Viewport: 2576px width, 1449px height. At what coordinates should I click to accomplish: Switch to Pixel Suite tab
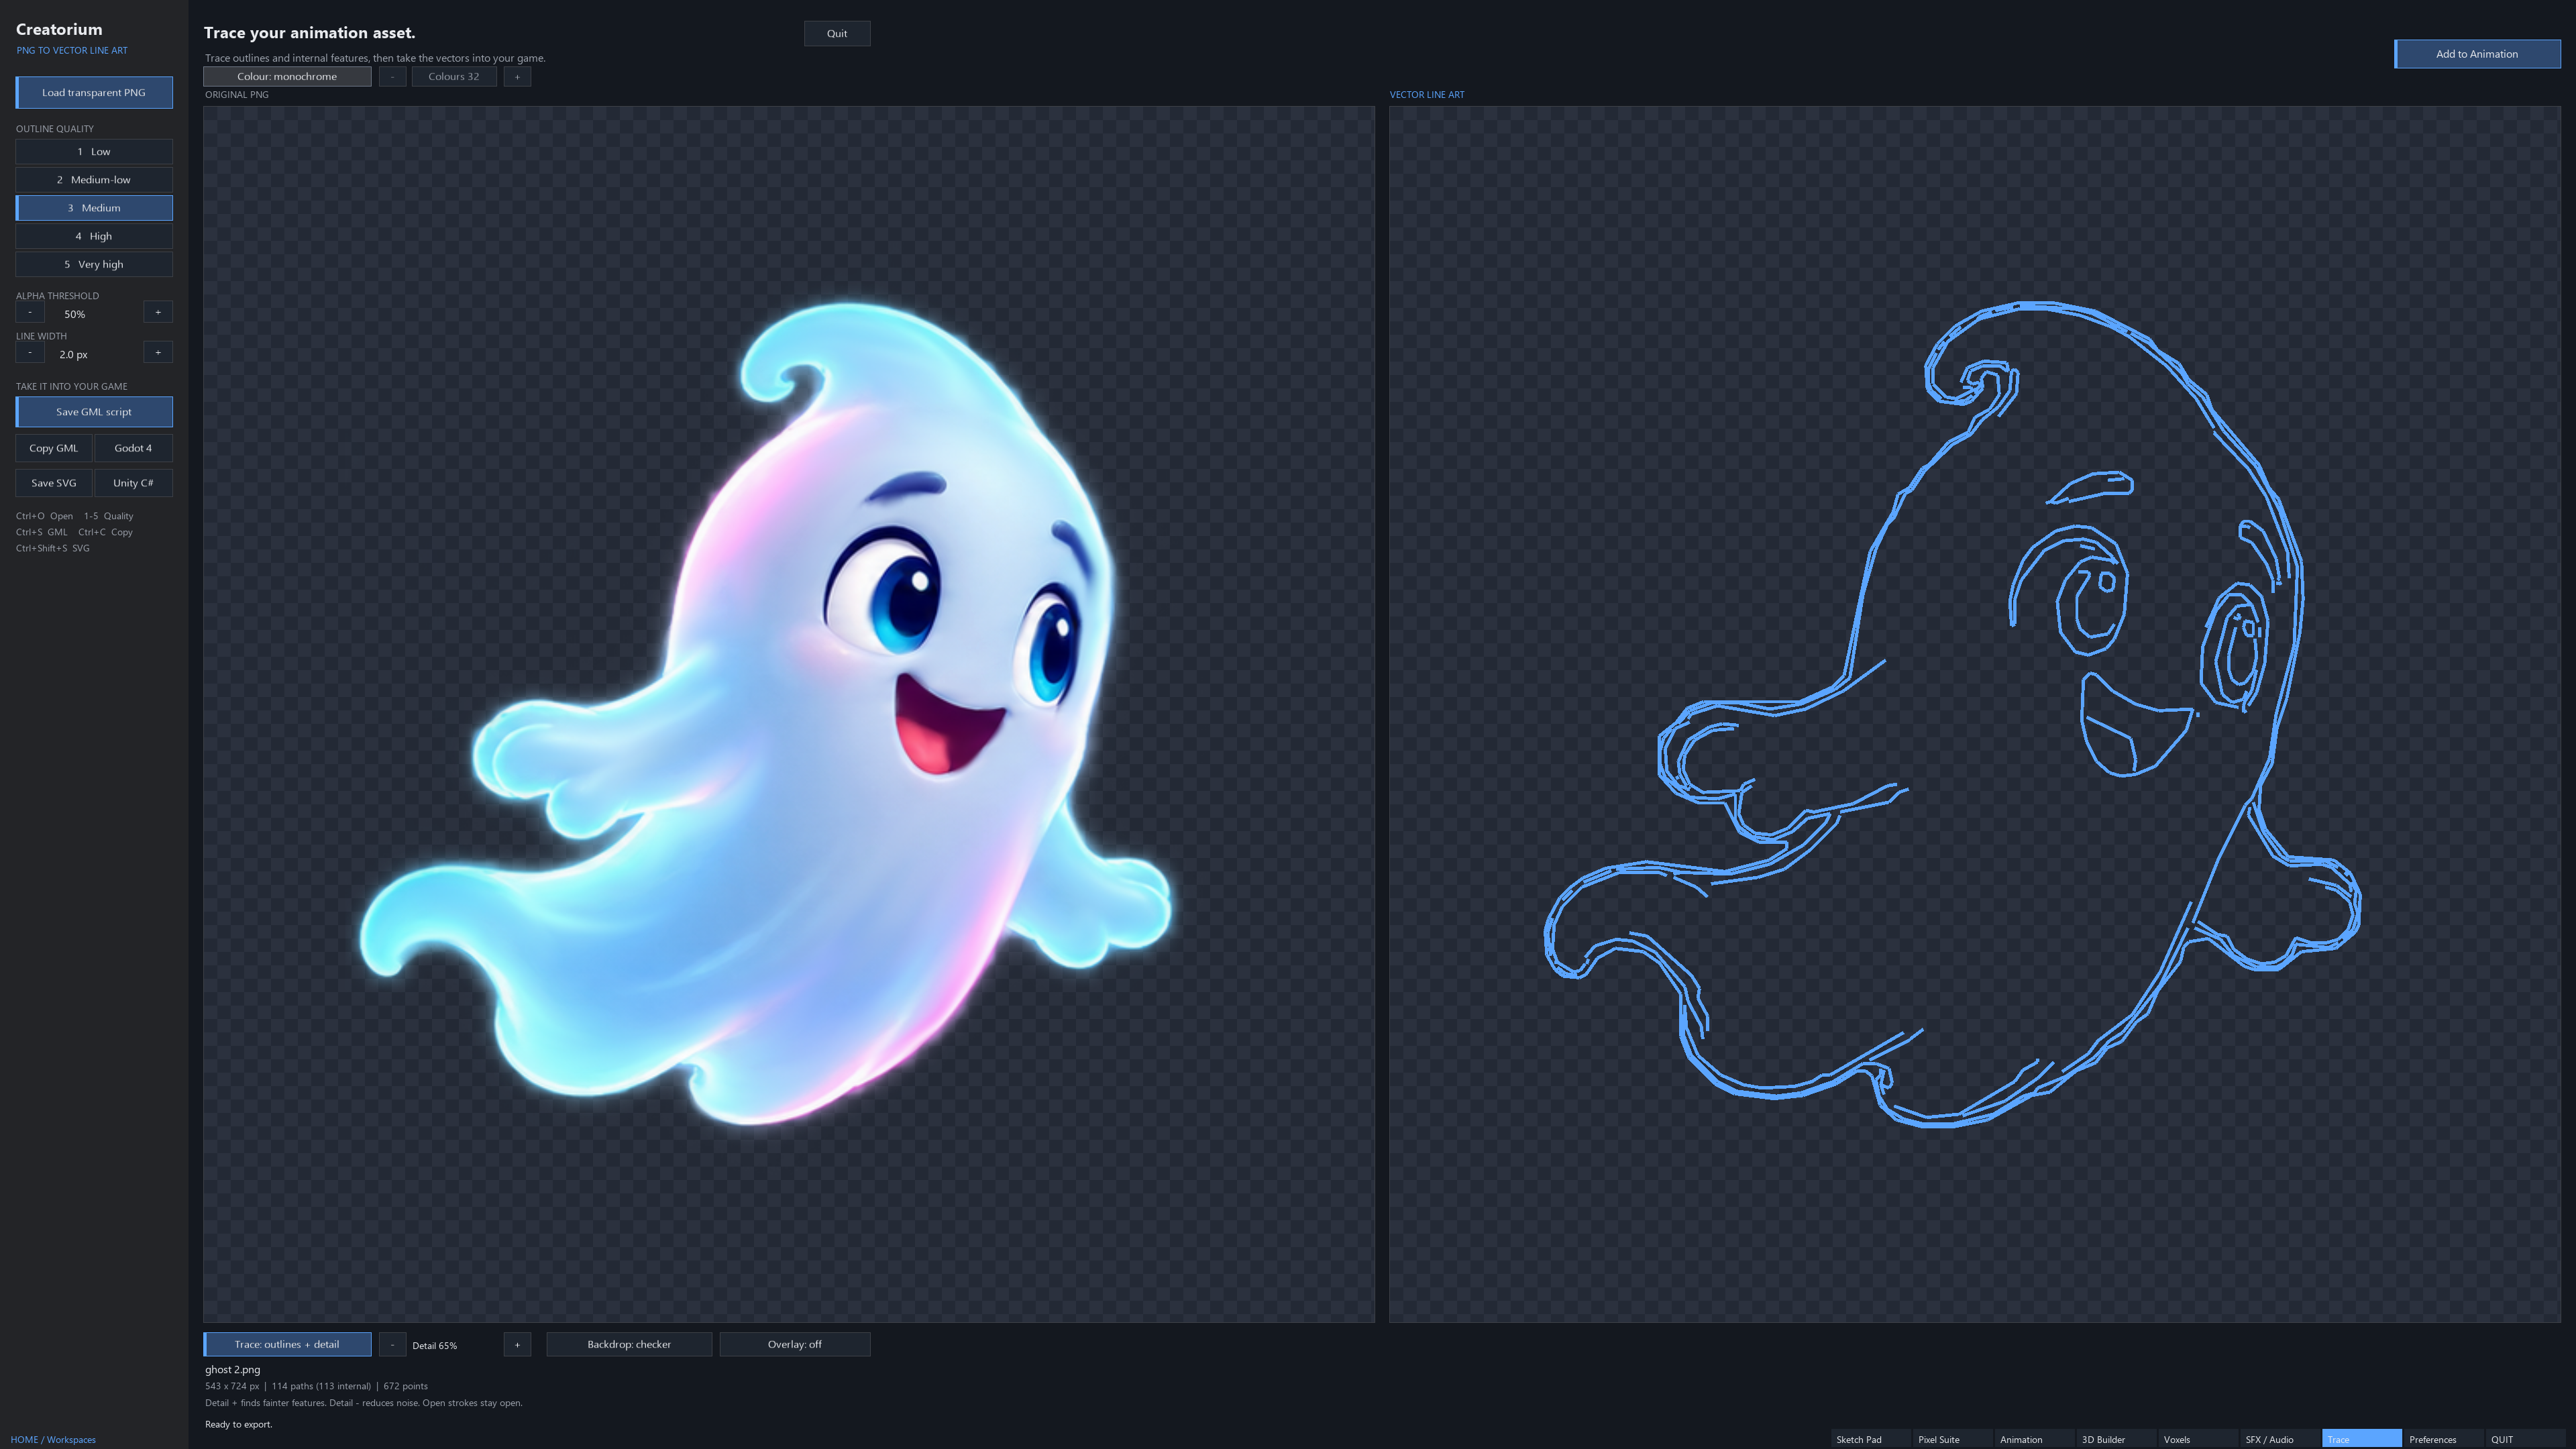1952,1439
